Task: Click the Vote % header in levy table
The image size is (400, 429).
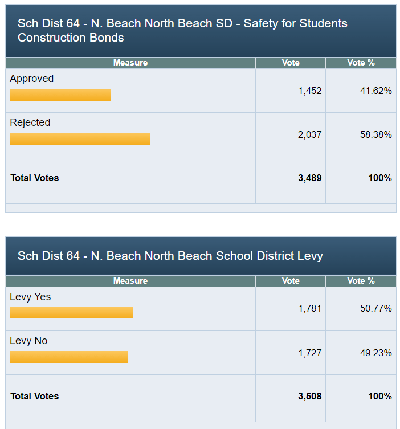Action: (361, 281)
